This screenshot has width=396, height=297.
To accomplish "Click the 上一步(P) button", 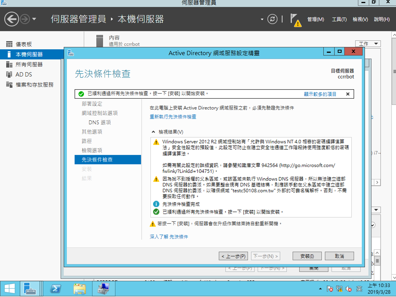I will [x=233, y=256].
